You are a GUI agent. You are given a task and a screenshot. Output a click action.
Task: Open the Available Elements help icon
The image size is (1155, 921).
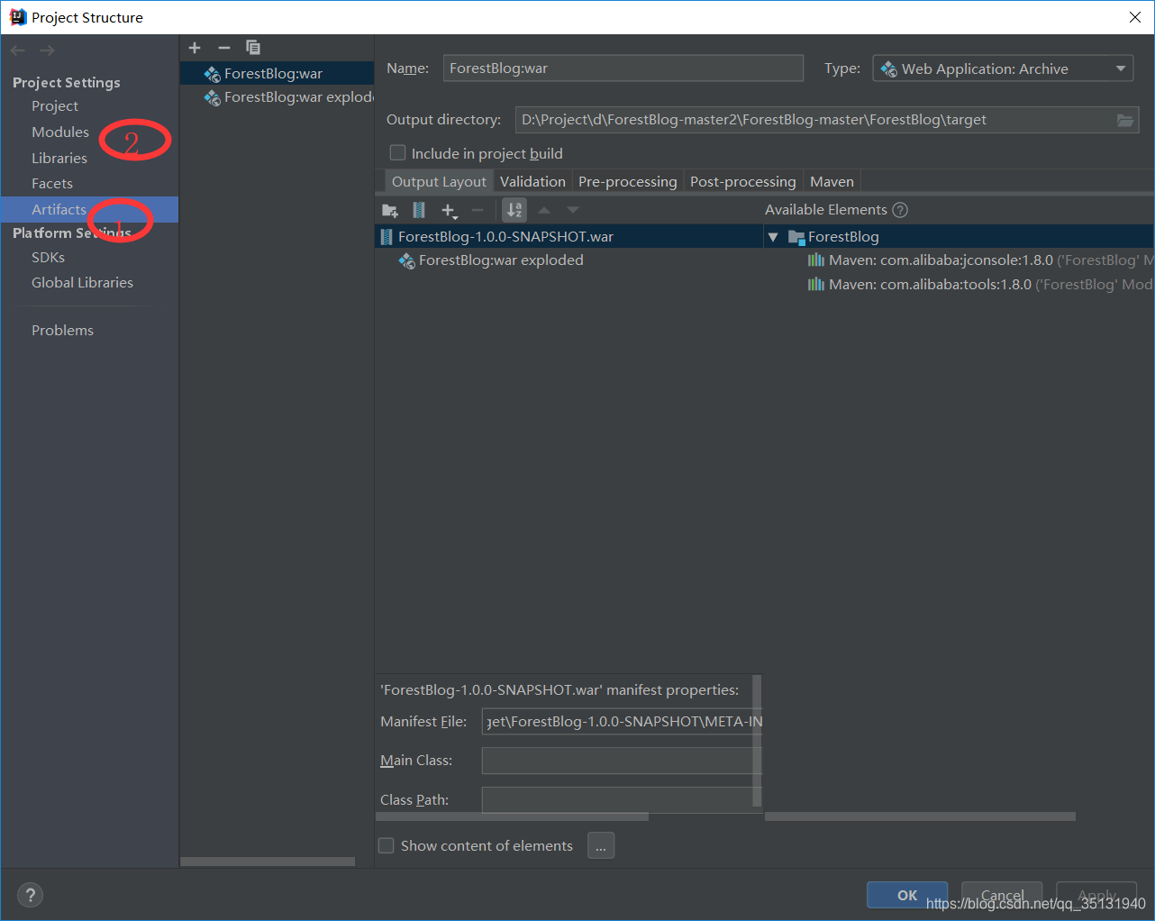tap(900, 210)
